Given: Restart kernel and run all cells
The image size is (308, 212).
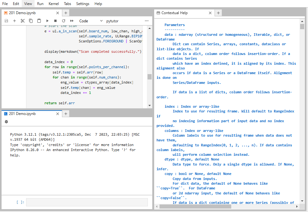Looking at the screenshot, I should 72,21.
